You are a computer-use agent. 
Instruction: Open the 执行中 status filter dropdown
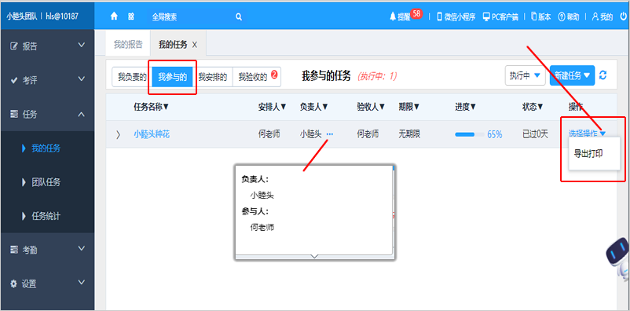[x=525, y=75]
